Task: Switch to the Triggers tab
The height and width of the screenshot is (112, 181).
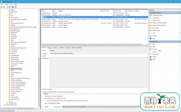Action: pos(49,48)
